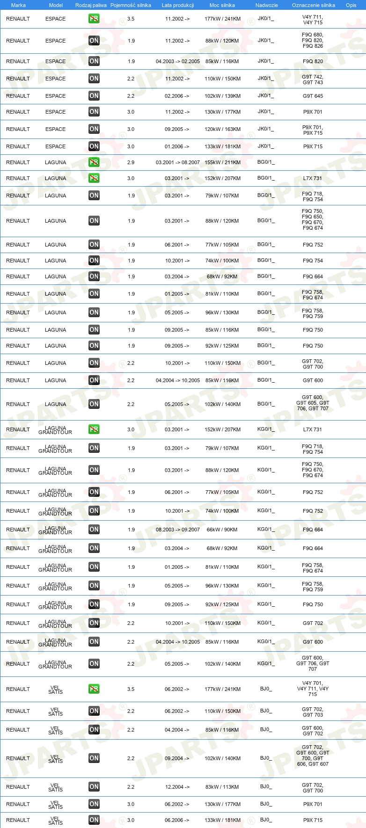Screen dimensions: 366x828
Task: Click the ON icon for Vel Satis 102kW / 140KM
Action: click(94, 758)
